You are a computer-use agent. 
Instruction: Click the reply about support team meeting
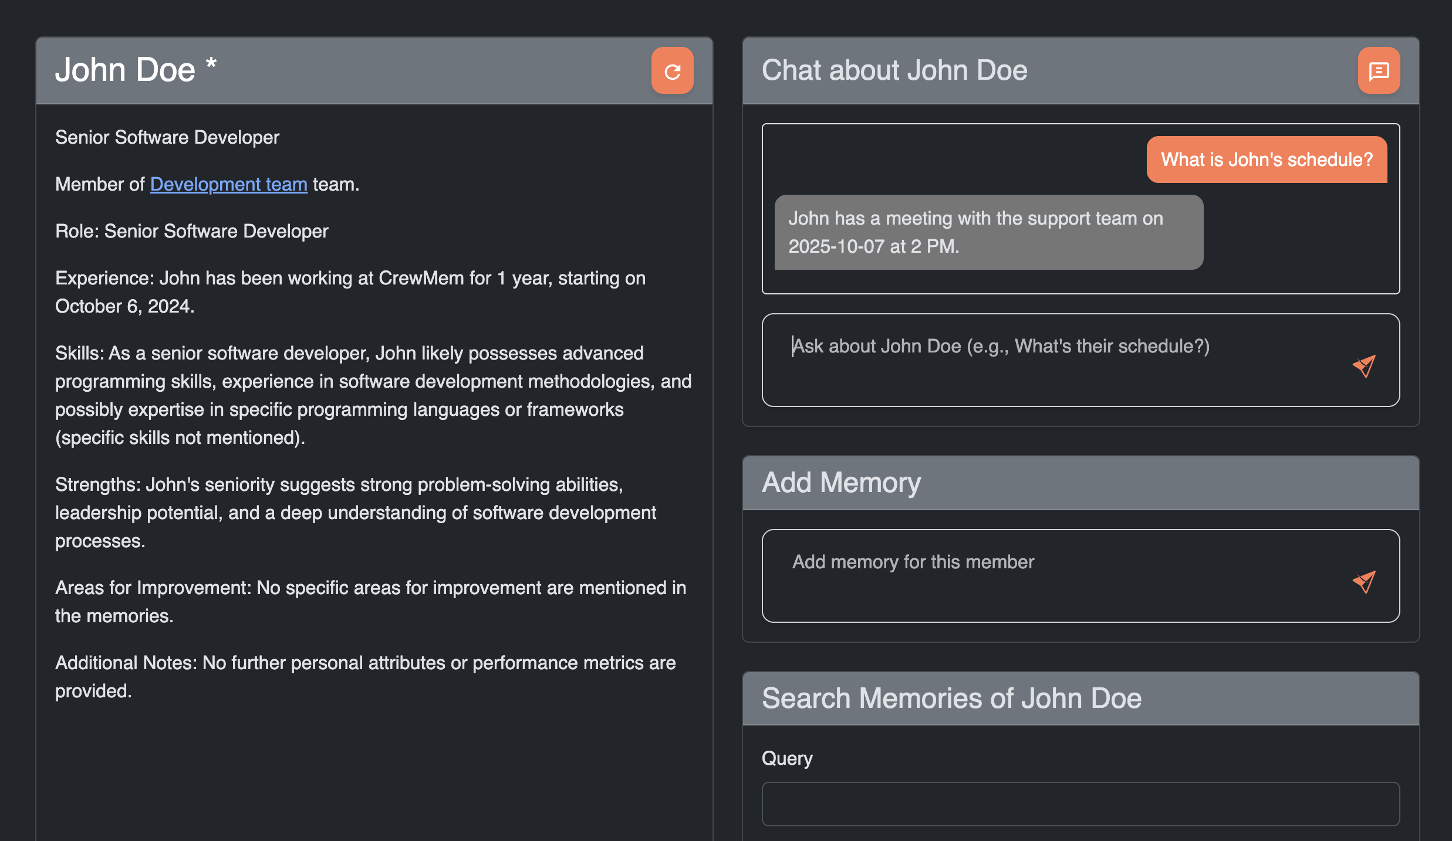coord(988,232)
